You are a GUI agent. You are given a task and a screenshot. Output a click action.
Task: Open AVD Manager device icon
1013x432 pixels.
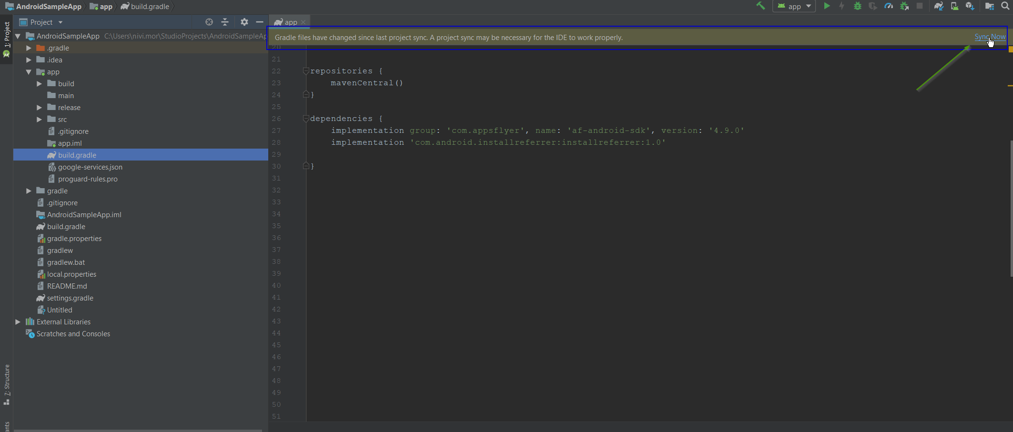[x=954, y=6]
